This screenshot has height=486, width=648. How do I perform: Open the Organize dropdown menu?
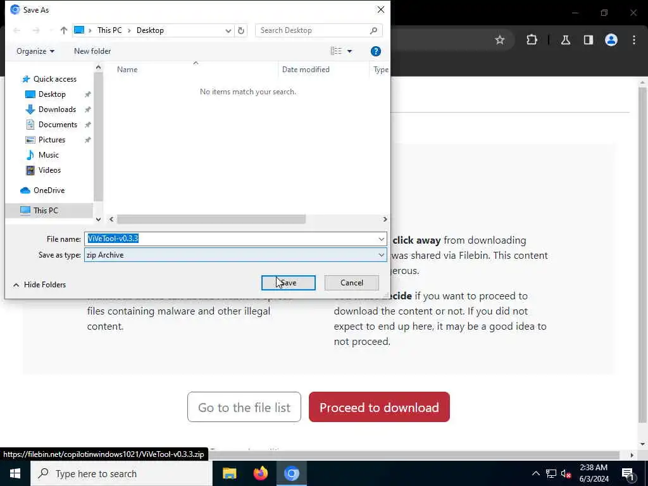pyautogui.click(x=35, y=51)
